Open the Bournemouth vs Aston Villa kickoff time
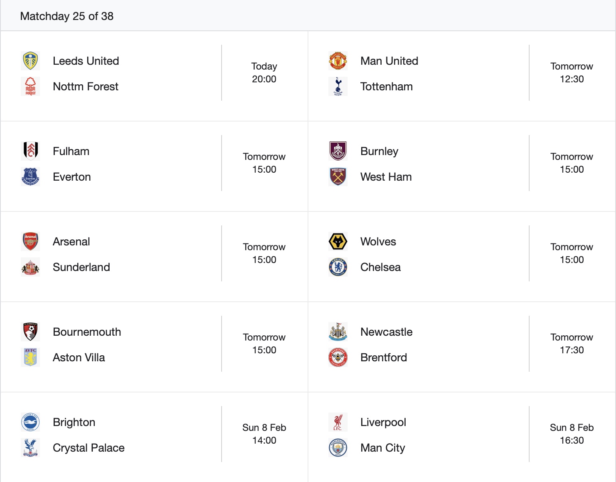616x482 pixels. (x=264, y=344)
